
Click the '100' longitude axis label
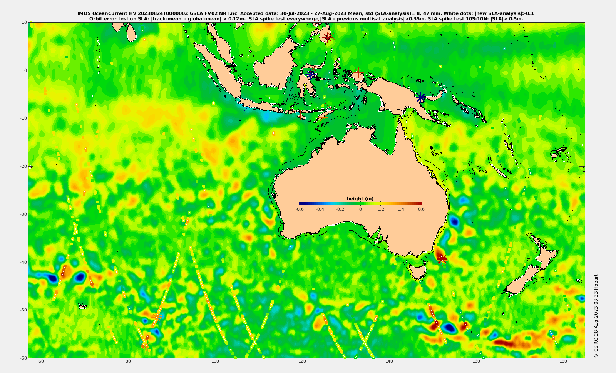[215, 361]
